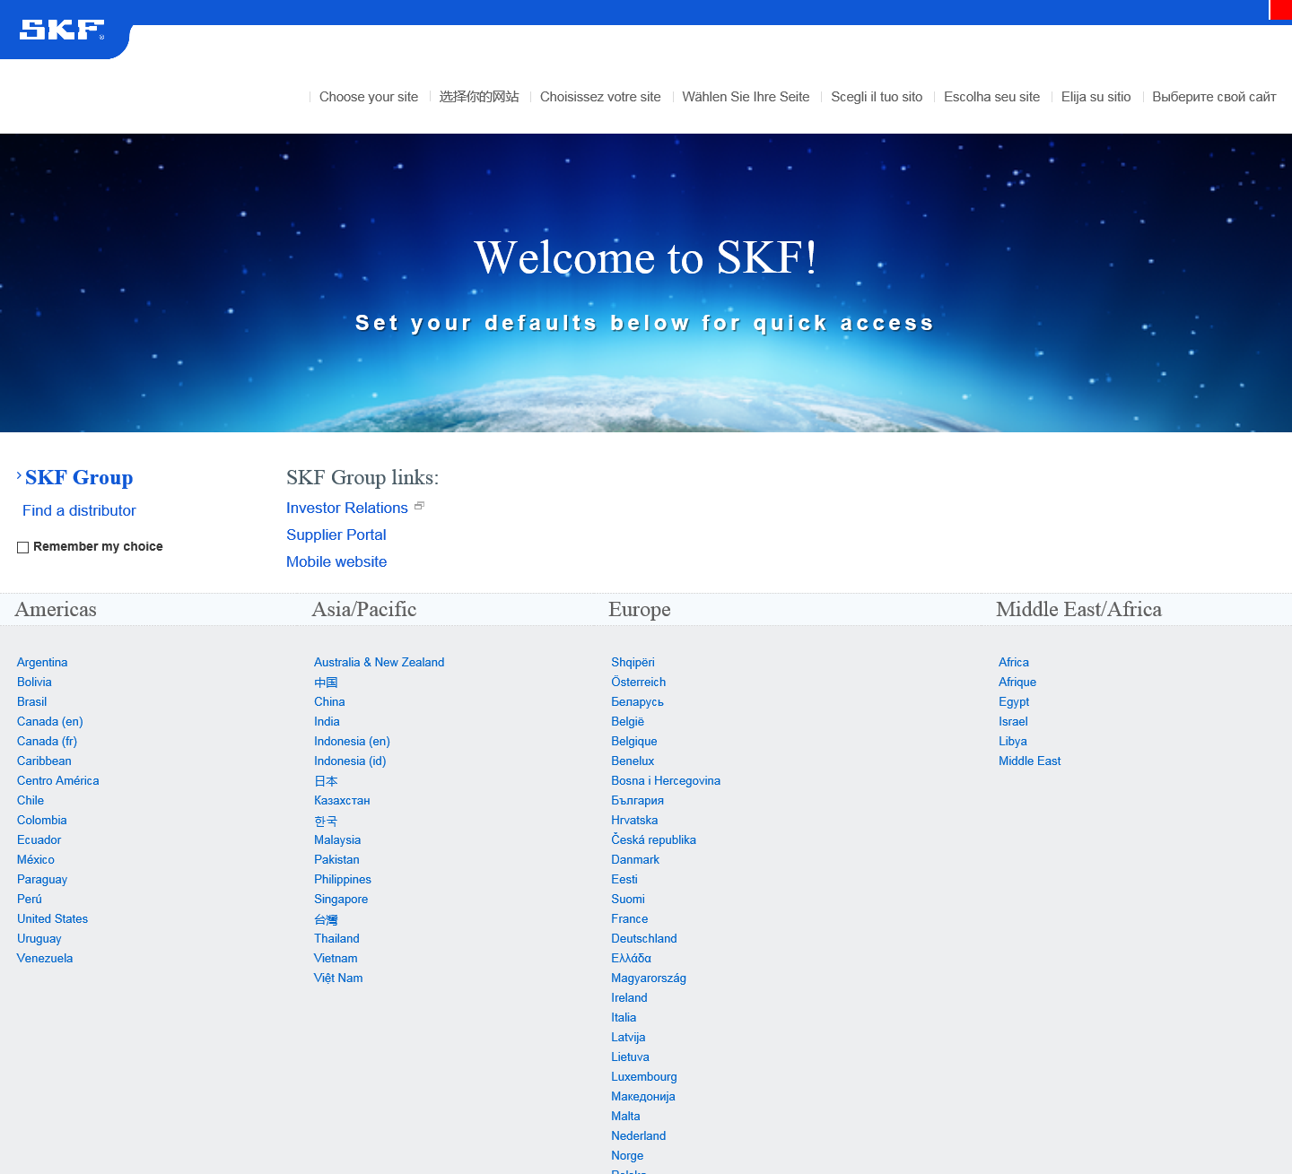Image resolution: width=1292 pixels, height=1174 pixels.
Task: Open the Việt Nam site
Action: [x=338, y=978]
